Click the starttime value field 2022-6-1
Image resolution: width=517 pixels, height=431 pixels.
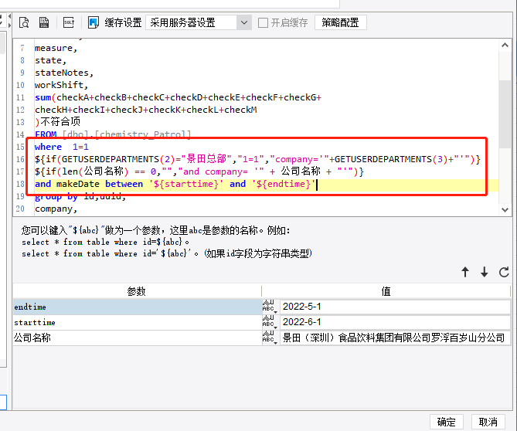(x=395, y=322)
